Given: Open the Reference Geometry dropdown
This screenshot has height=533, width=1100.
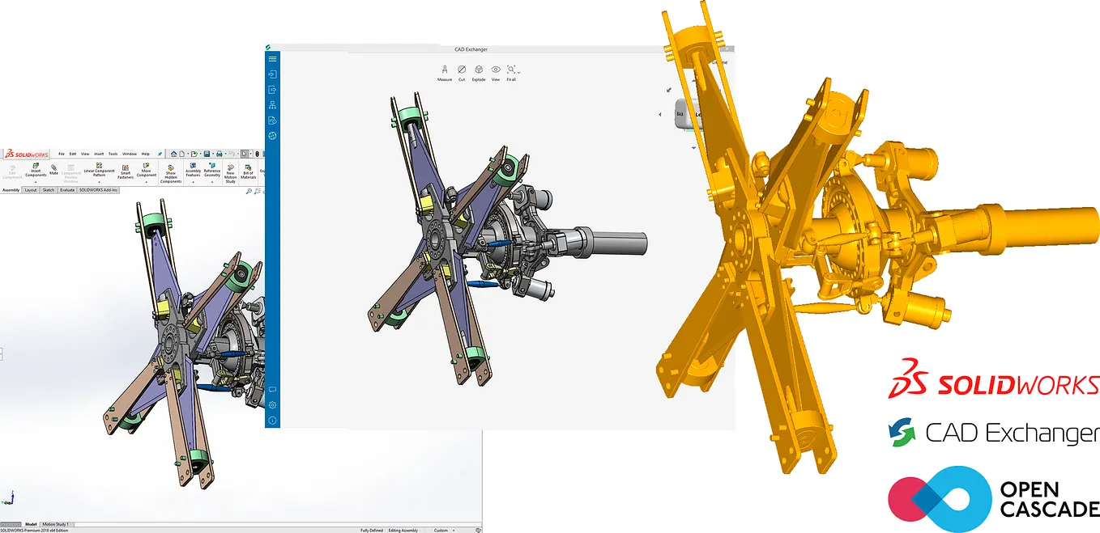Looking at the screenshot, I should [x=213, y=170].
